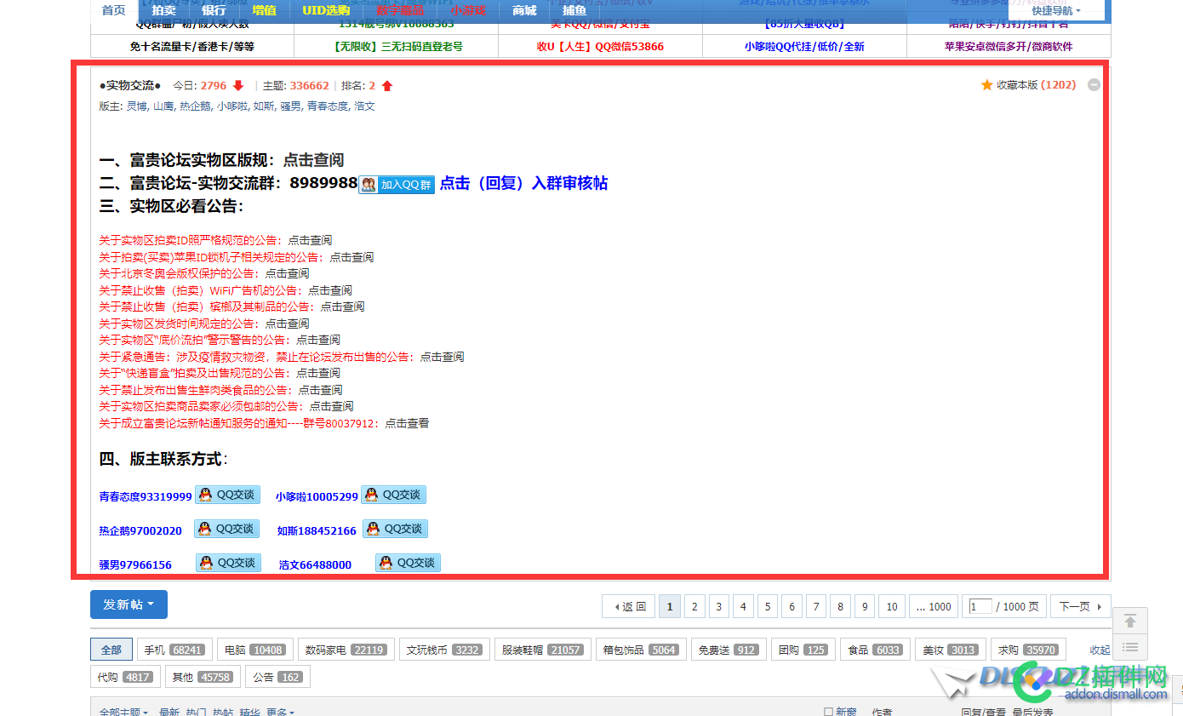Click ad 收U【人生】QQ微信53866

[600, 47]
